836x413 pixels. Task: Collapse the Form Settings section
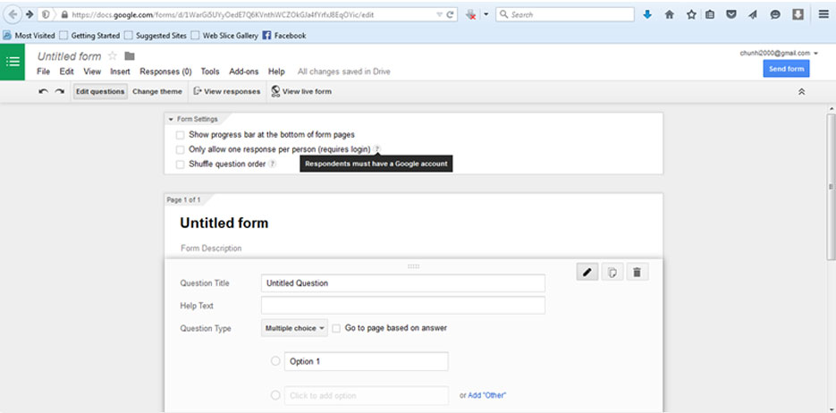tap(171, 119)
